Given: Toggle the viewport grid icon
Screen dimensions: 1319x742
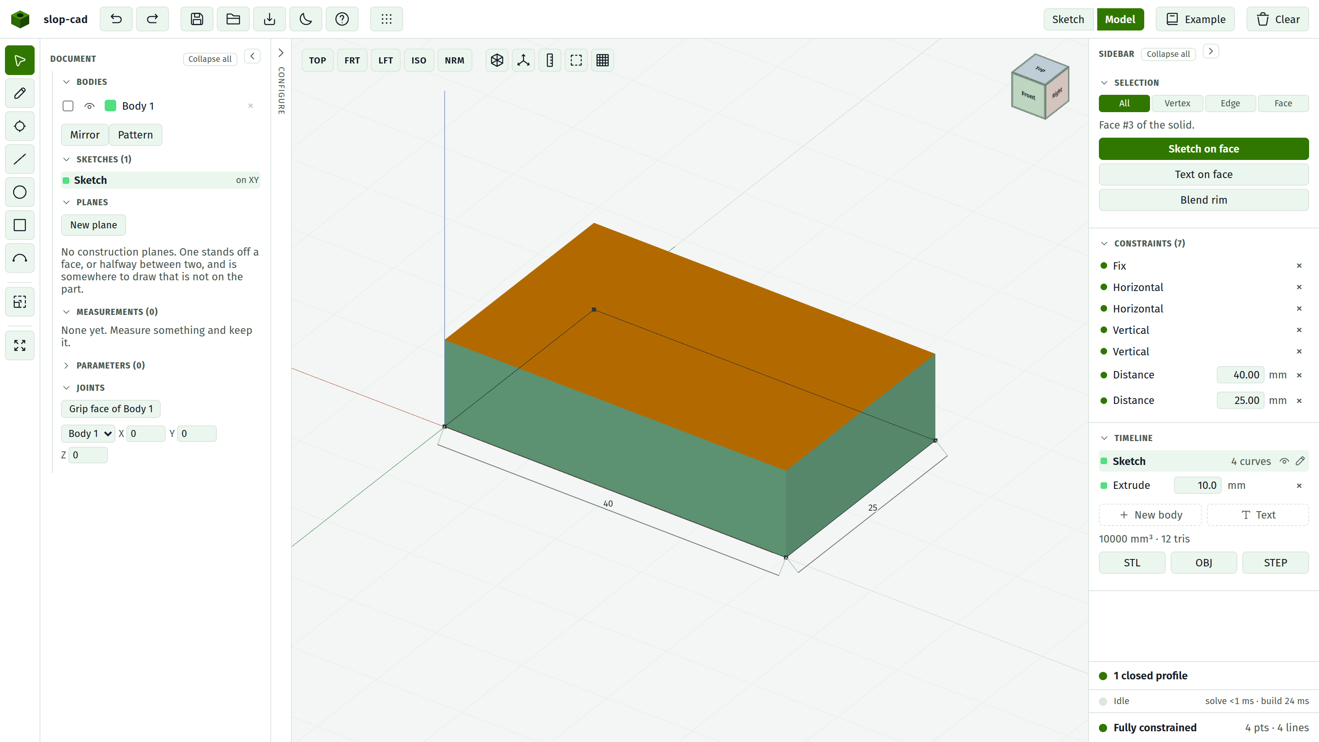Looking at the screenshot, I should click(x=603, y=61).
